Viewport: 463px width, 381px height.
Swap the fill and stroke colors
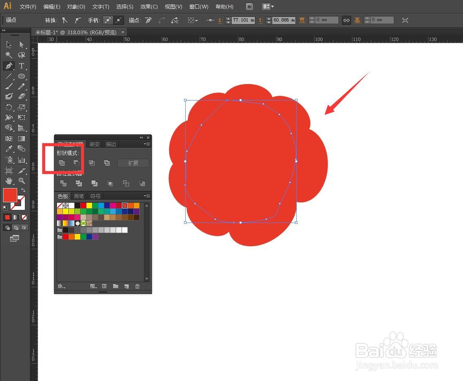pos(23,190)
